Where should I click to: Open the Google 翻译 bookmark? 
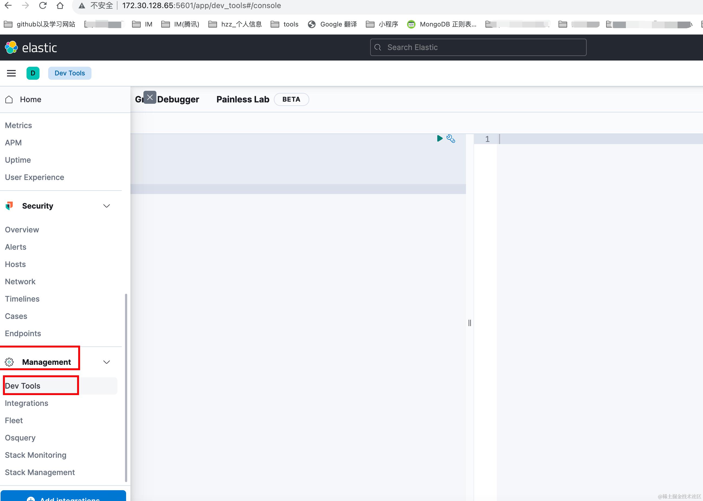click(333, 24)
